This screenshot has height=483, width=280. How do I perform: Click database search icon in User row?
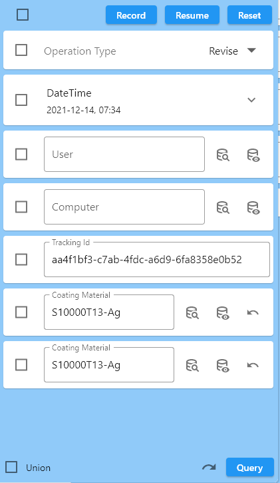[223, 155]
